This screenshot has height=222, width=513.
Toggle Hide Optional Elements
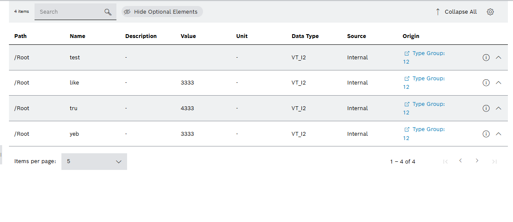pyautogui.click(x=162, y=12)
